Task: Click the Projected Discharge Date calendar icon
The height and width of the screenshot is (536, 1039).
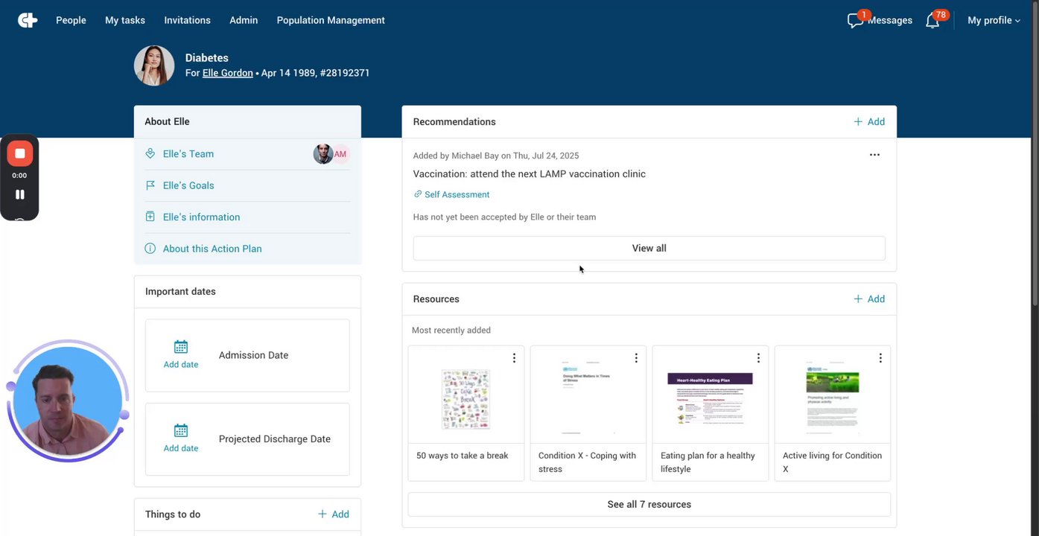Action: click(x=181, y=430)
